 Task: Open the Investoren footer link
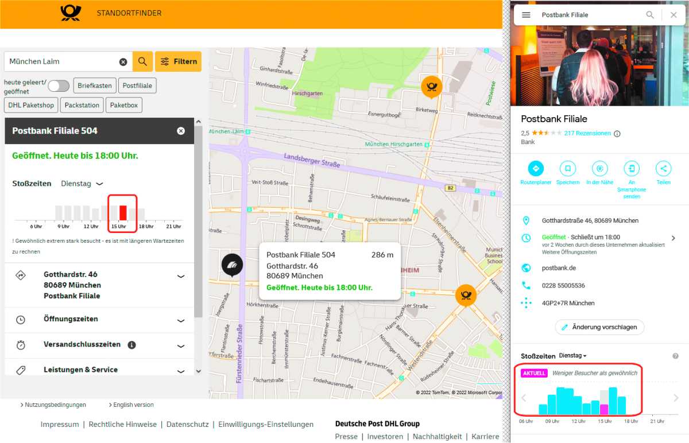(x=385, y=437)
